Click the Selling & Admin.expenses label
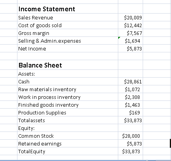 pos(67,41)
